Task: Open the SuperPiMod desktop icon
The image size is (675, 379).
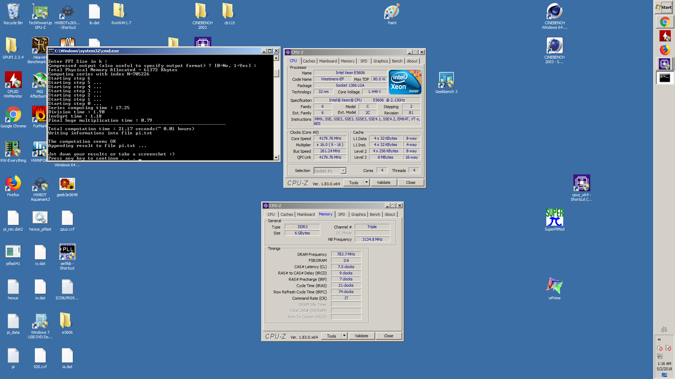Action: 554,220
